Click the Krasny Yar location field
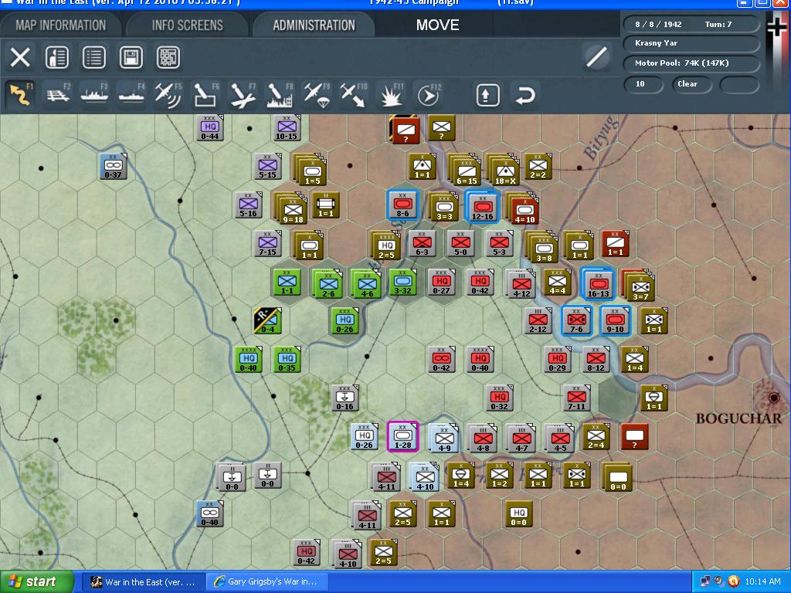 [691, 43]
